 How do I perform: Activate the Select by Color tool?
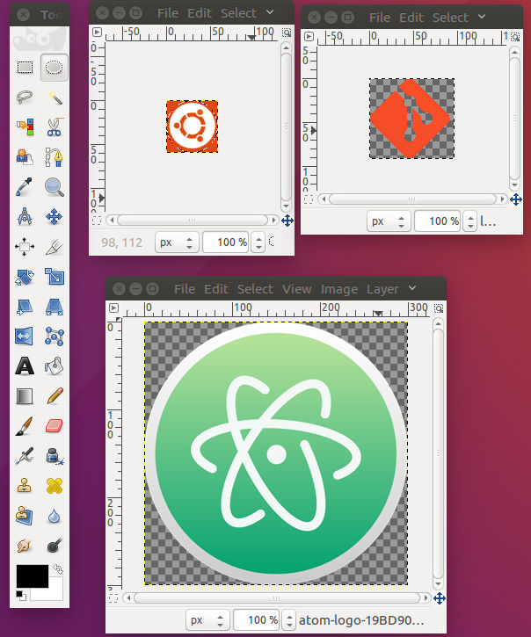click(25, 127)
